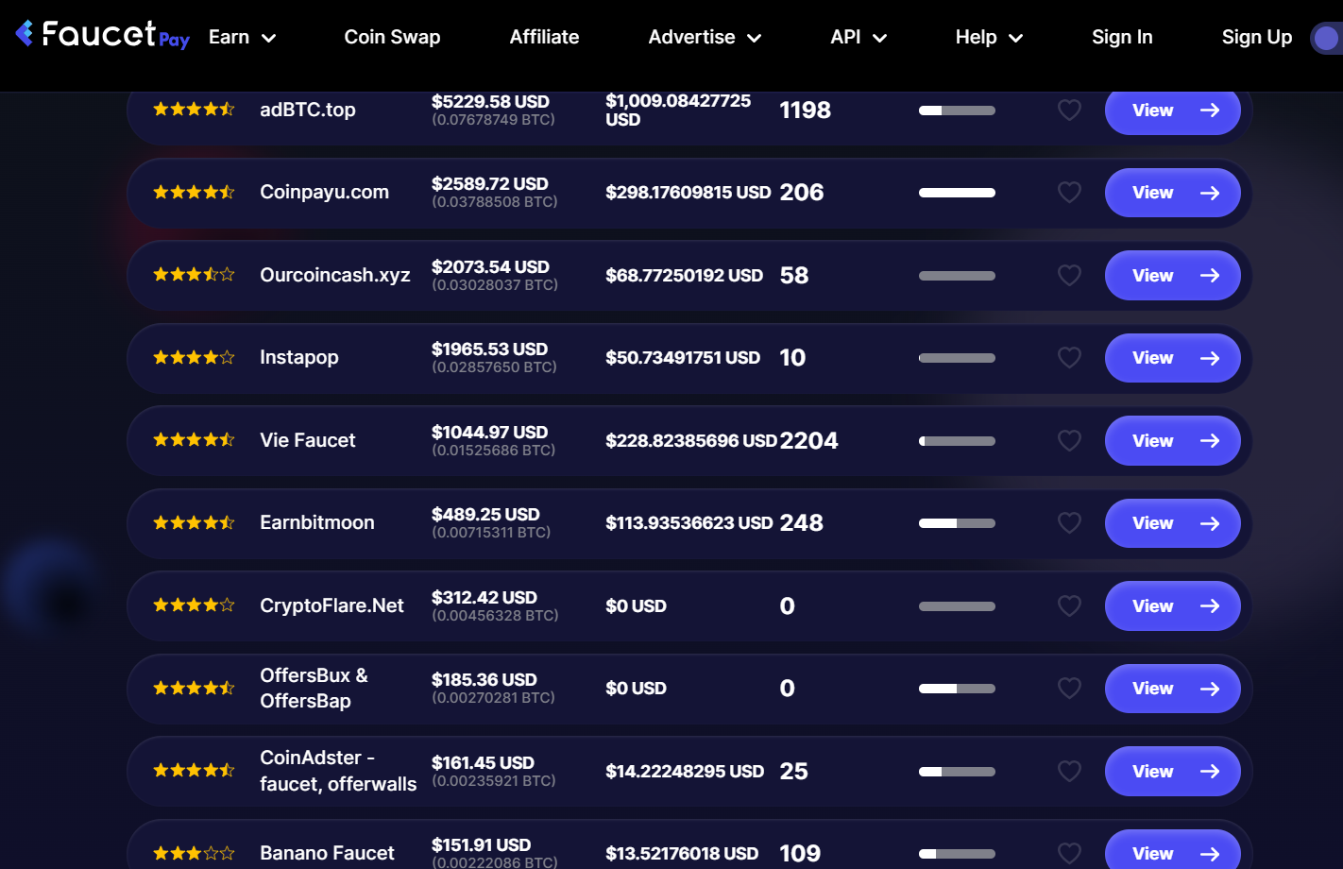Viewport: 1343px width, 869px height.
Task: Click the Coinpayu.com health bar
Action: (957, 193)
